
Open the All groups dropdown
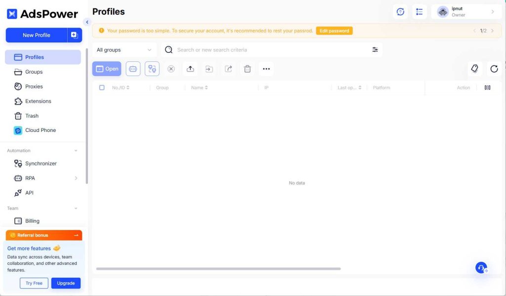[x=124, y=50]
